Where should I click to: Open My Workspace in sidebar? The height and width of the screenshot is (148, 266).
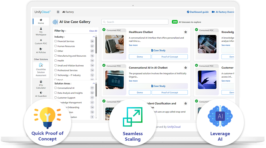pos(41,32)
